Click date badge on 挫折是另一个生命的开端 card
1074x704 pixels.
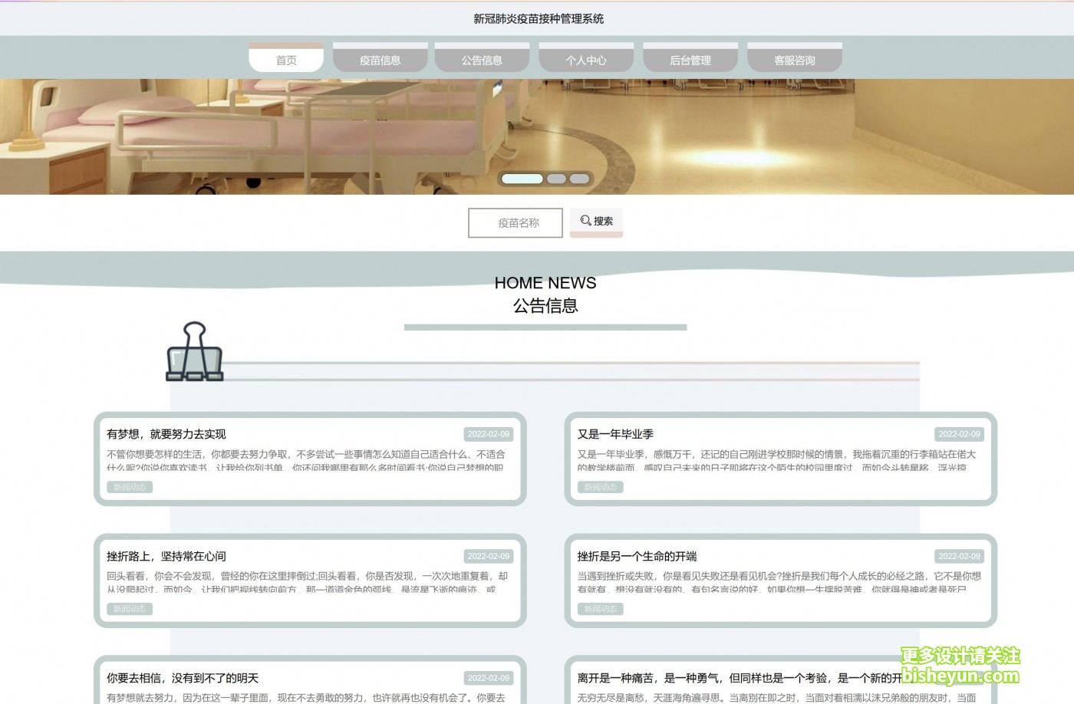click(x=960, y=556)
